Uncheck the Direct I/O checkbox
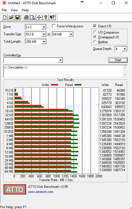The image size is (132, 209). click(x=95, y=26)
